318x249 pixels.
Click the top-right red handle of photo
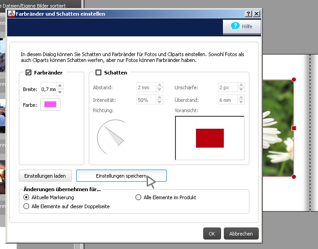(294, 79)
